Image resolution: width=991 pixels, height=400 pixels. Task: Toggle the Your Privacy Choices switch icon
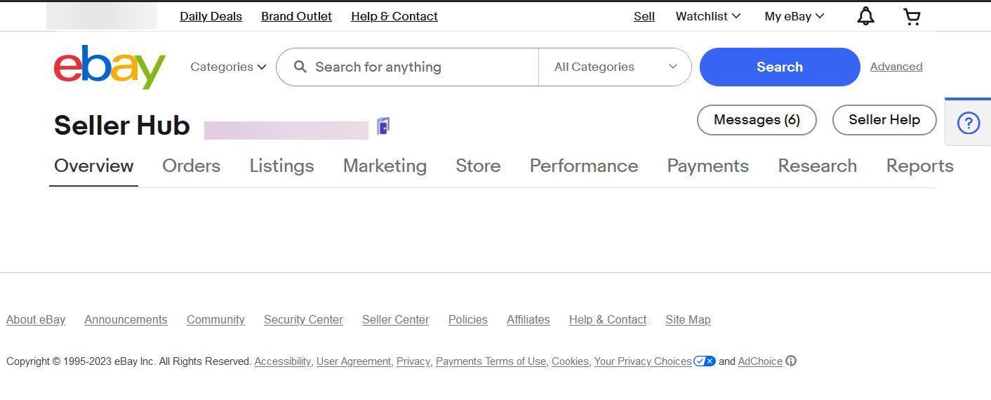point(705,361)
